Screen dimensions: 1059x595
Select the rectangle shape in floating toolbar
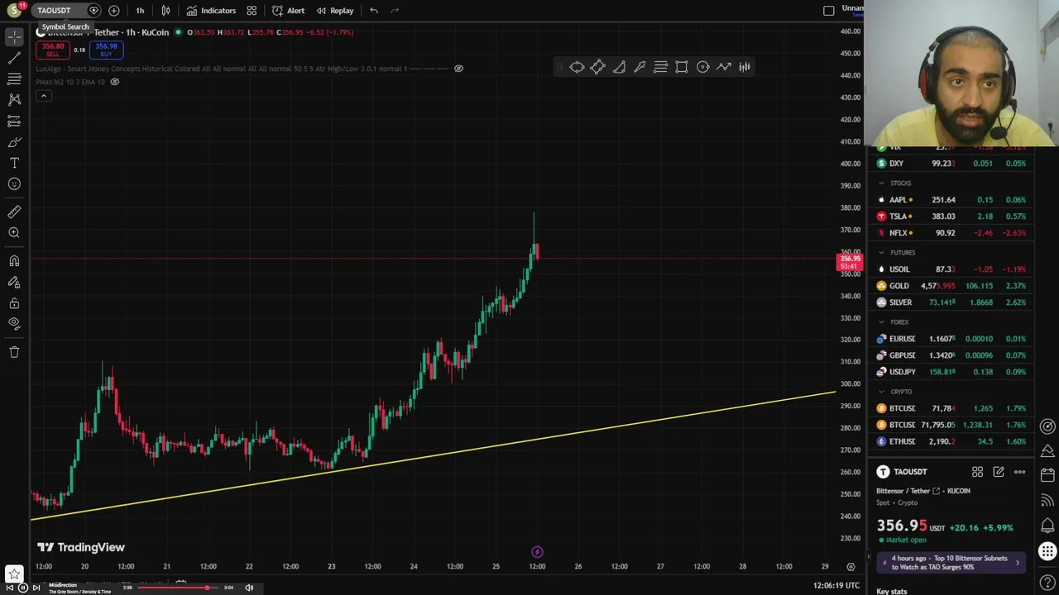(682, 67)
